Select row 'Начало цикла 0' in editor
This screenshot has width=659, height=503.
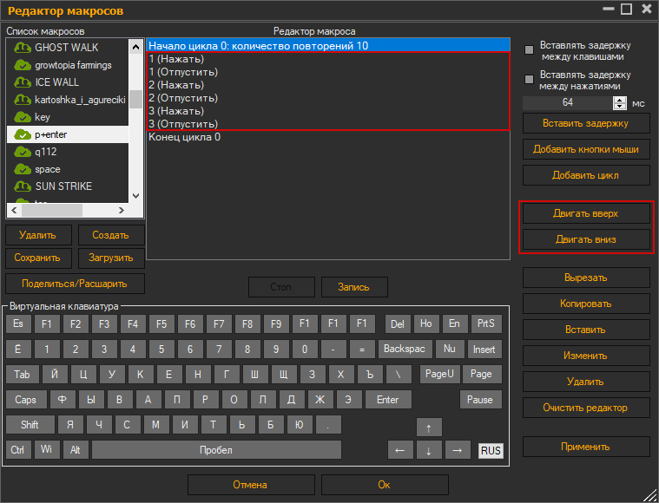pos(328,46)
